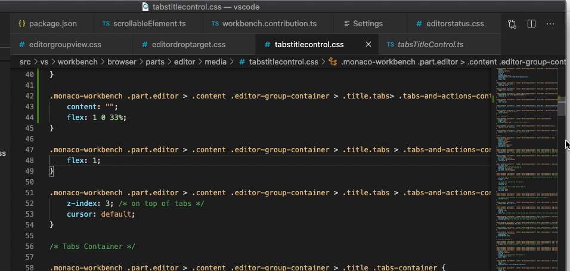Open changes compare icon in editor actions

click(512, 24)
